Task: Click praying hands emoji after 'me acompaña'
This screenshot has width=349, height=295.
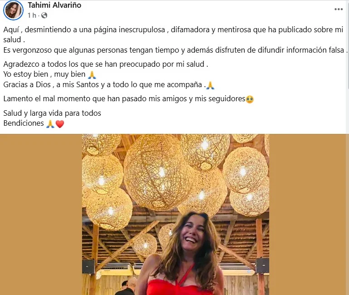Action: point(210,85)
